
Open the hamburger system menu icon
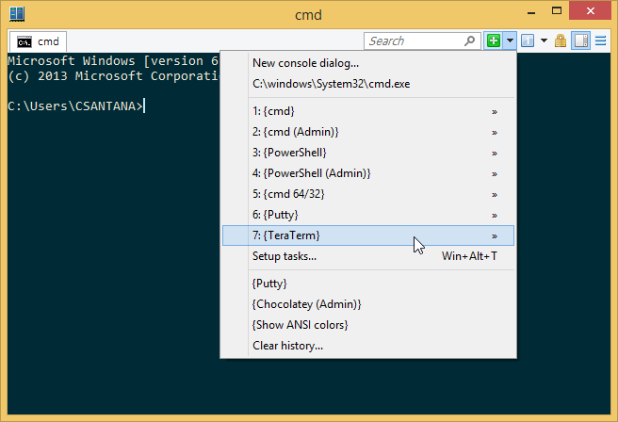click(599, 41)
